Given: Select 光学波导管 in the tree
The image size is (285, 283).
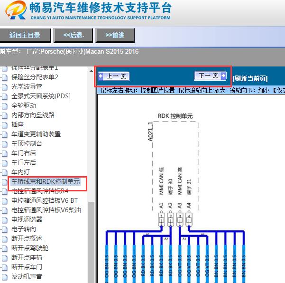Looking at the screenshot, I should click(x=27, y=86).
